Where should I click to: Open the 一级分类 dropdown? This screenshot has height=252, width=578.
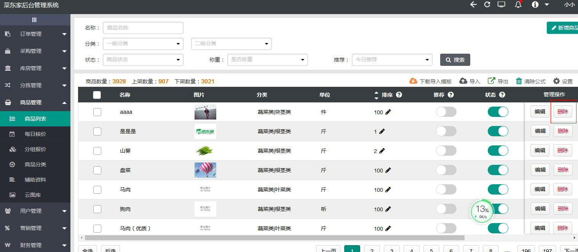click(x=143, y=43)
